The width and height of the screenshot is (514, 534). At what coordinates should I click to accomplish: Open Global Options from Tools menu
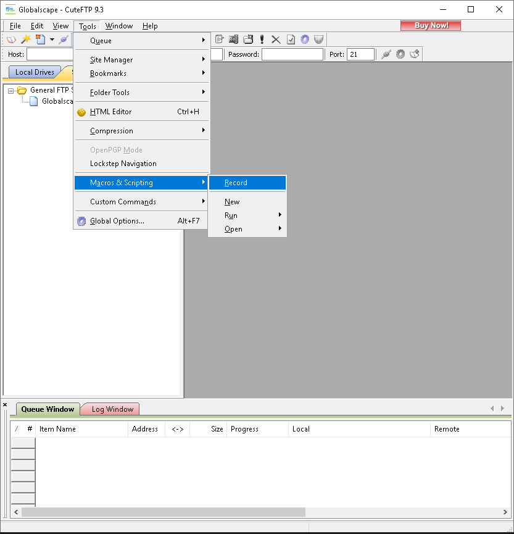click(x=141, y=220)
